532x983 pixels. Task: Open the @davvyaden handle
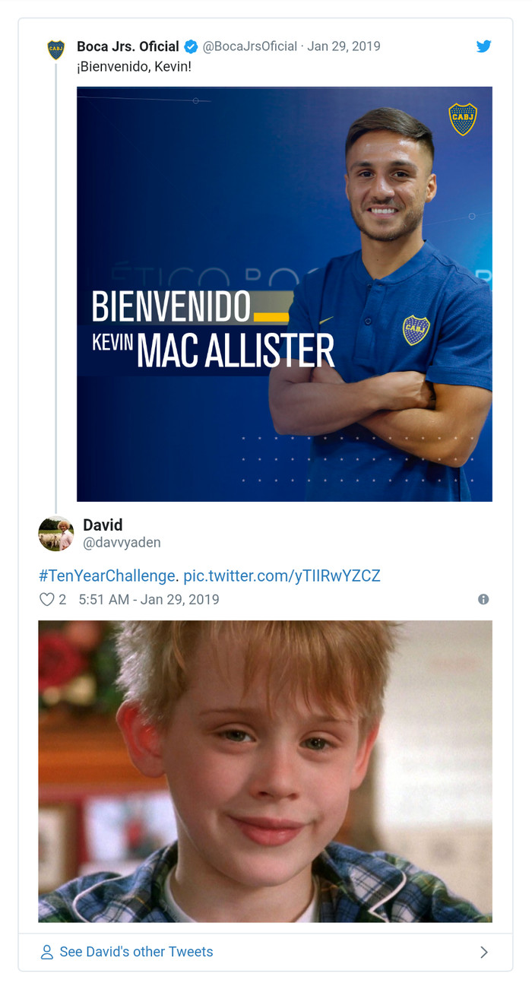(122, 543)
